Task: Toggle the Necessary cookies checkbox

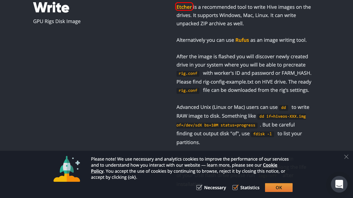Action: [199, 188]
